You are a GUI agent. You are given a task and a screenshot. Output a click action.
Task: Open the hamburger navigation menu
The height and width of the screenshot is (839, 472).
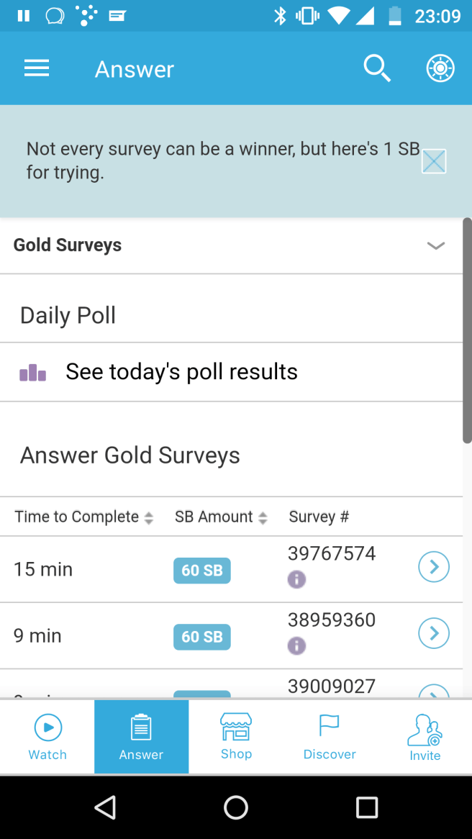pyautogui.click(x=37, y=69)
